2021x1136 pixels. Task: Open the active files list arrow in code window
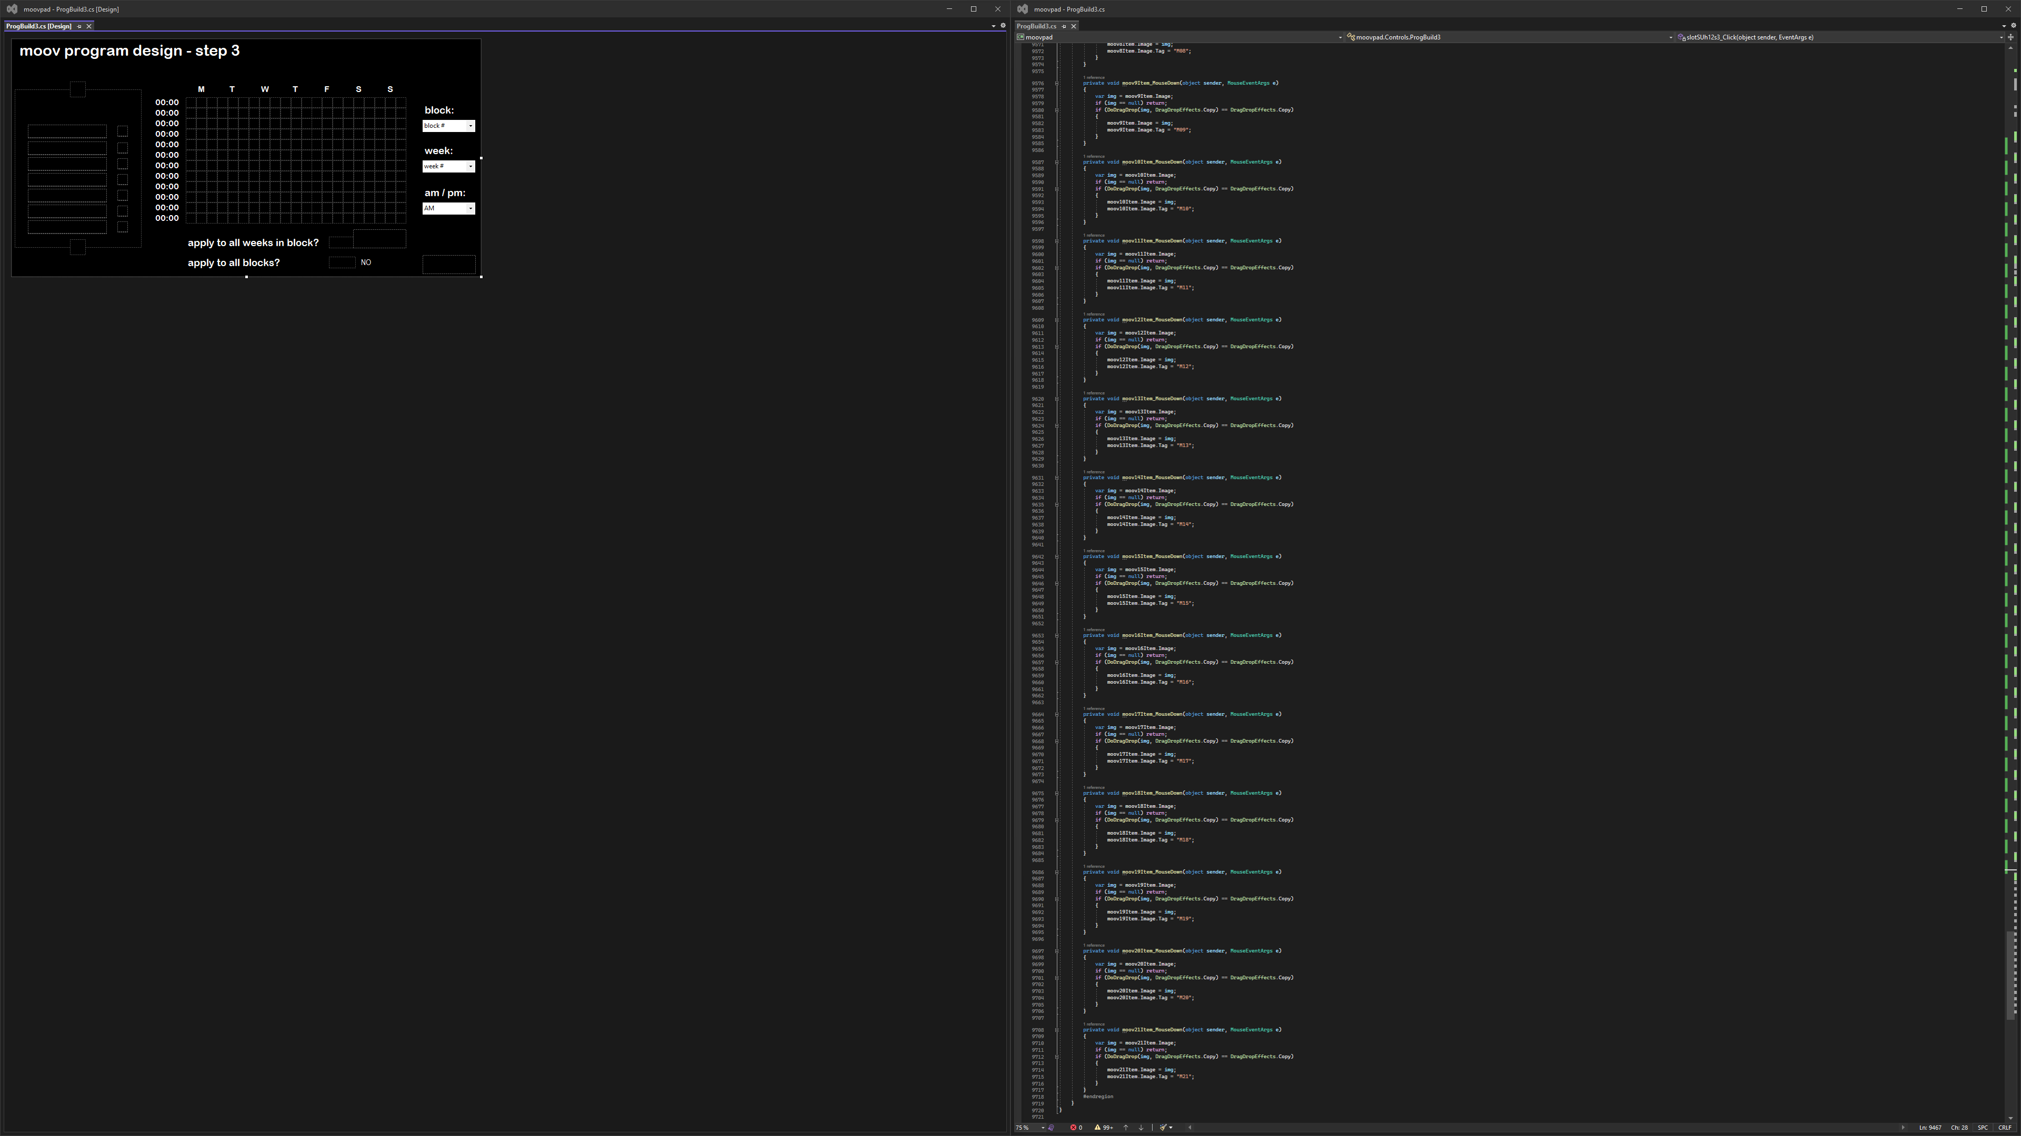[2004, 26]
